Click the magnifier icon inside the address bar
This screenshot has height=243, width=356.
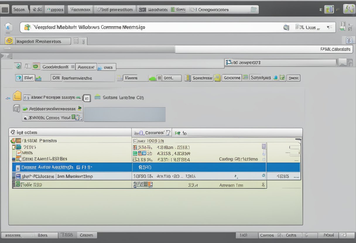pos(286,27)
